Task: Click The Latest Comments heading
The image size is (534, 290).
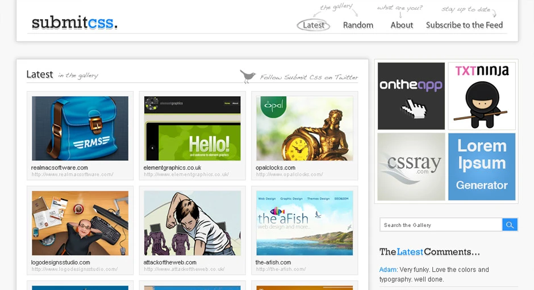Action: pyautogui.click(x=429, y=252)
